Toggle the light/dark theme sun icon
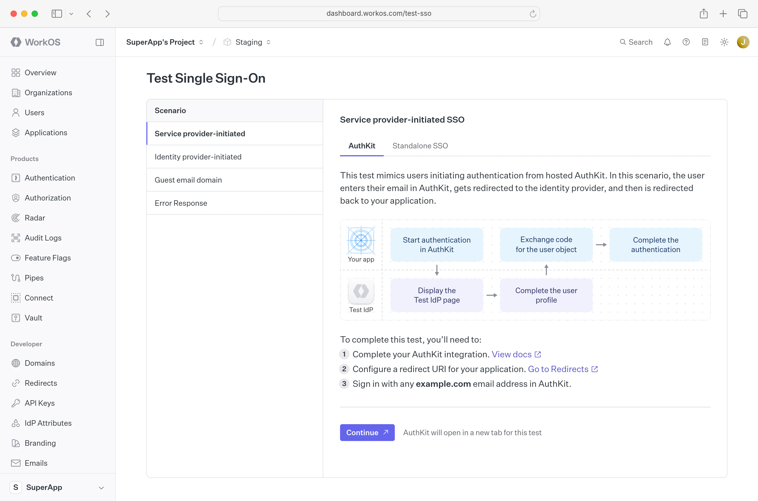Screen dimensions: 758x501 coord(724,42)
